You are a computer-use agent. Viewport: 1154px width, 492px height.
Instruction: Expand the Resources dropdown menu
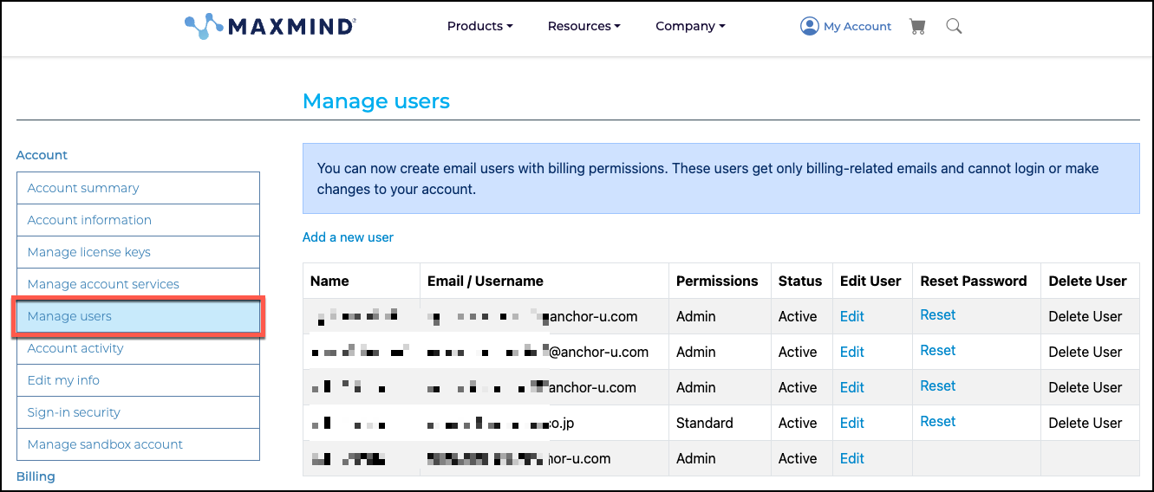pyautogui.click(x=584, y=26)
